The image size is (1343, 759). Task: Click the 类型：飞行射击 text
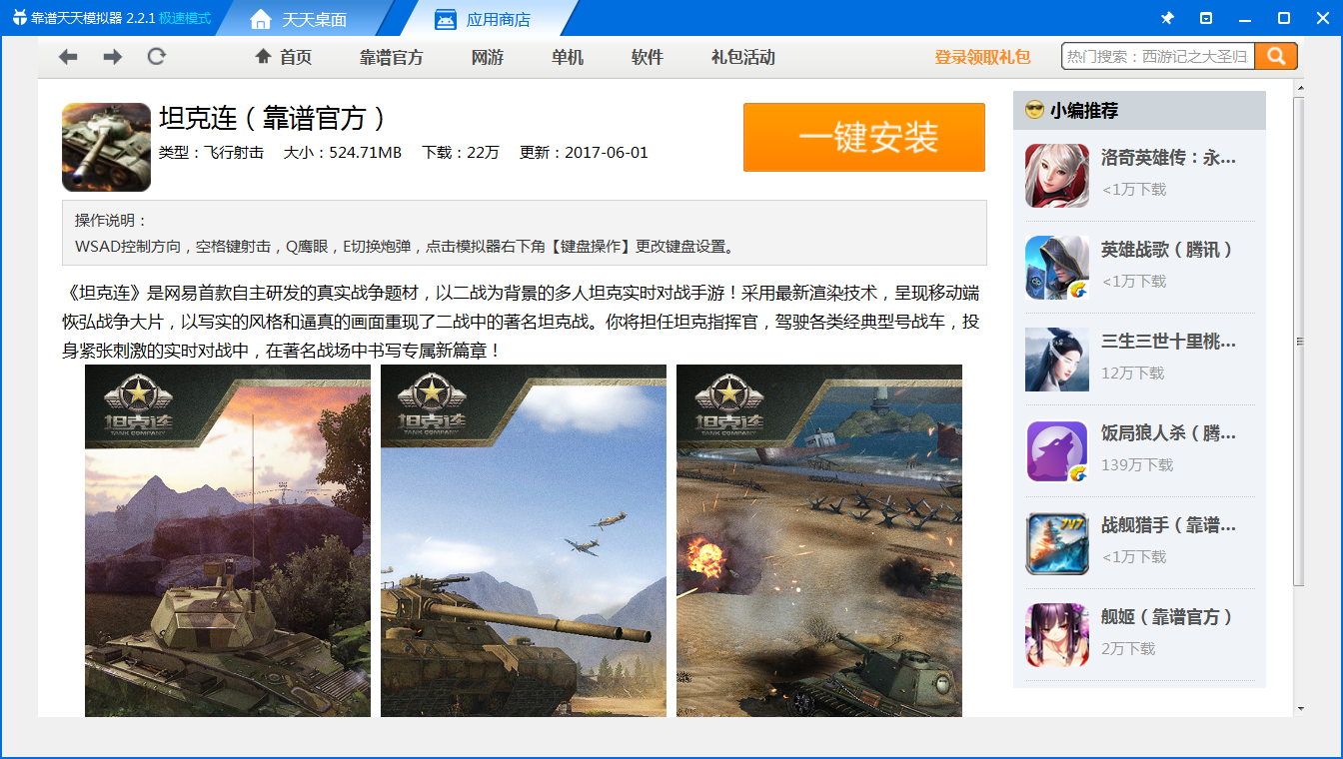coord(211,153)
